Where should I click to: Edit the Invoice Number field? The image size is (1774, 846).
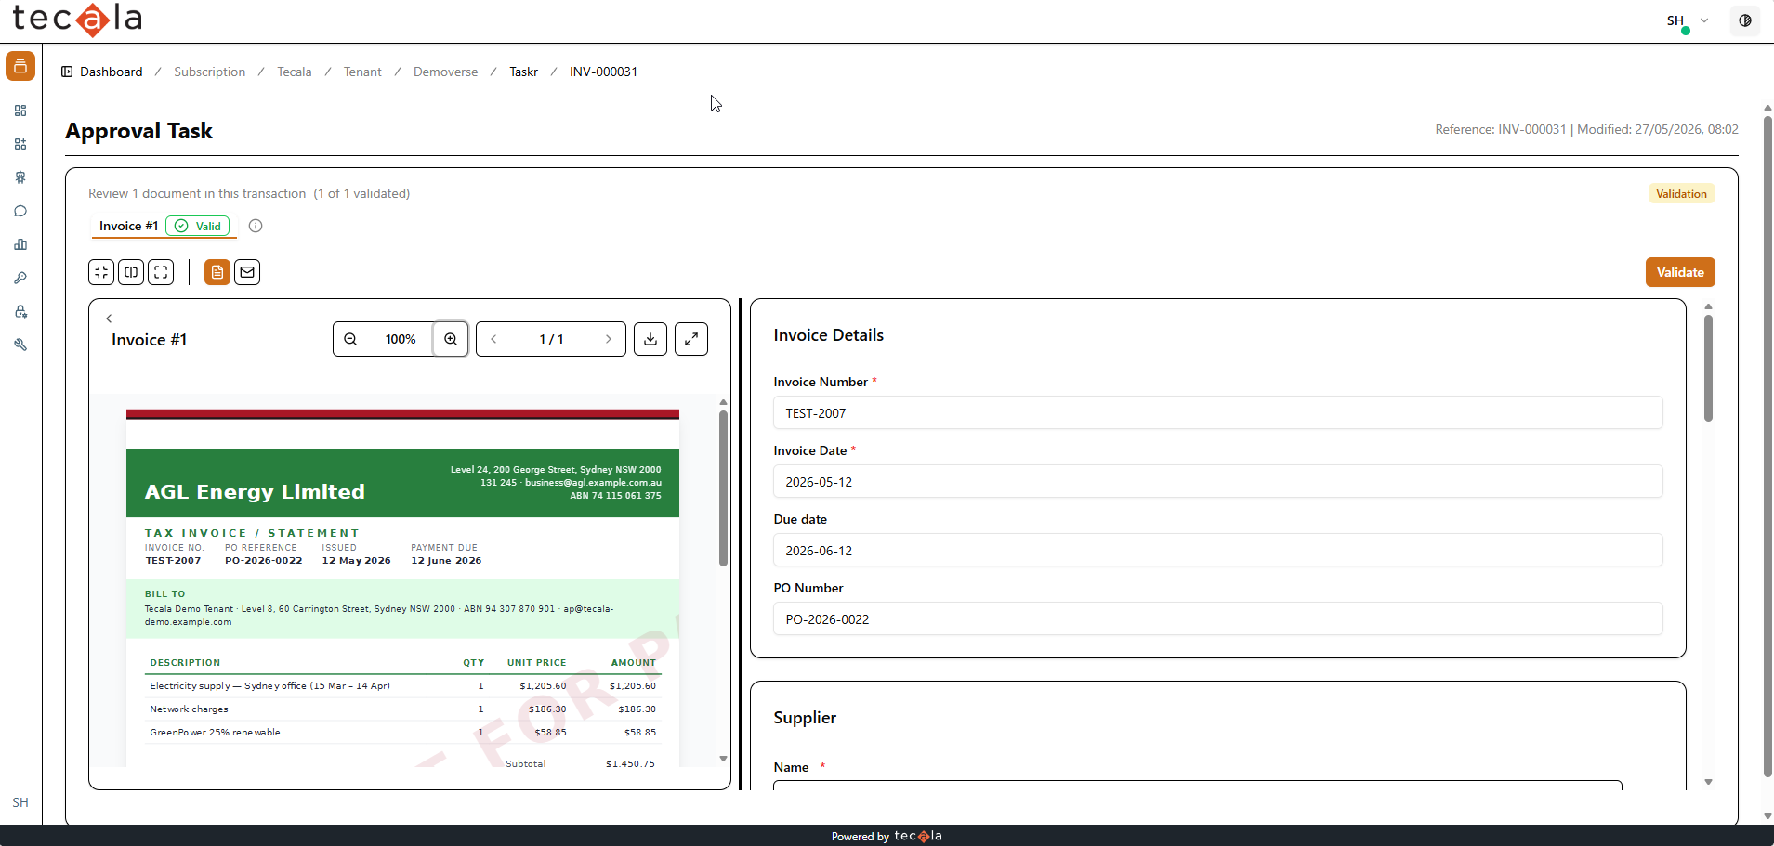coord(1217,413)
